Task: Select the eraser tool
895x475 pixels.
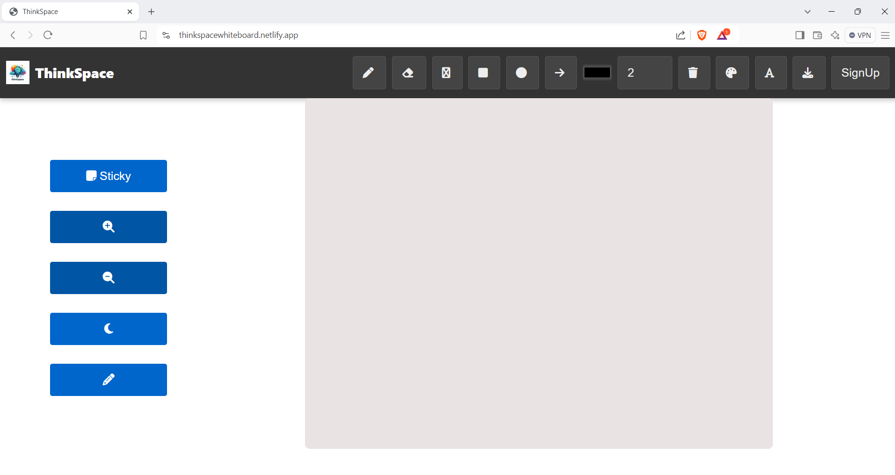Action: 408,72
